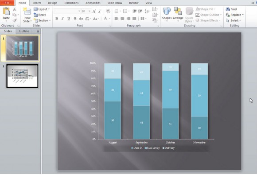Open the Layout dropdown

coord(42,9)
